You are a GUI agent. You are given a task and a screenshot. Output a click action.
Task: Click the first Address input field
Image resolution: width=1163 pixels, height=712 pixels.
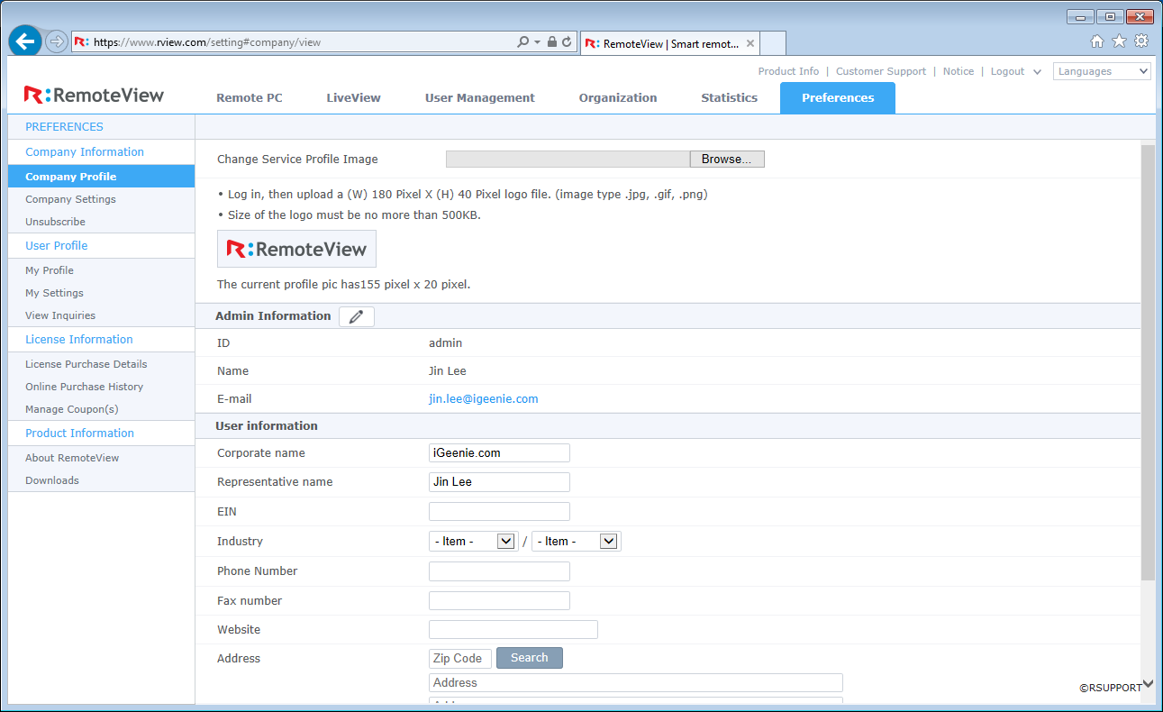pos(636,683)
